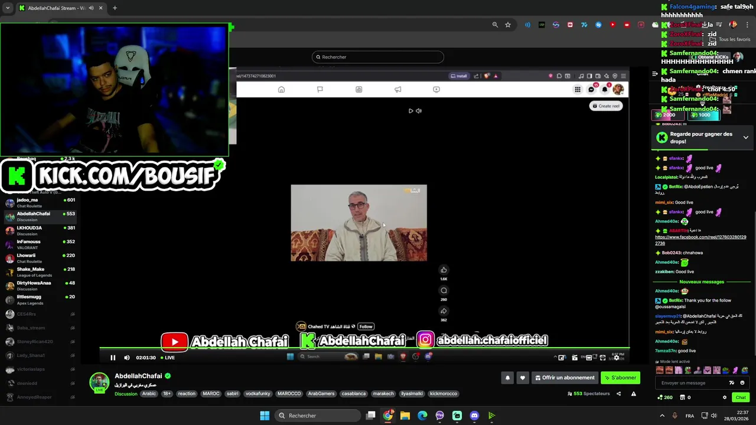Open LKHOUD3A channel in sidebar

[40, 230]
